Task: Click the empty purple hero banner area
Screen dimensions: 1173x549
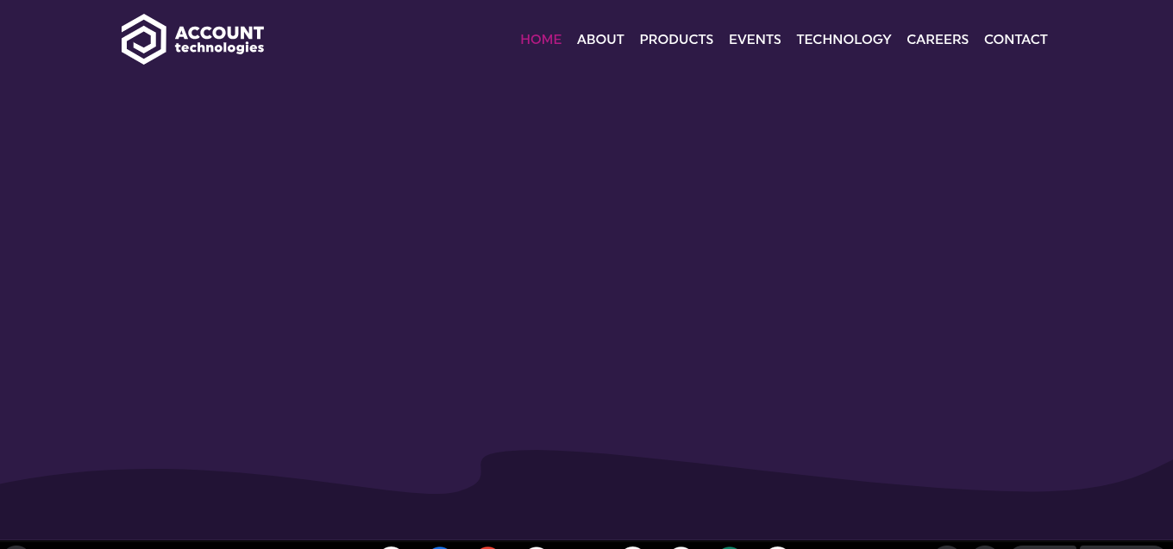Action: pos(586,259)
